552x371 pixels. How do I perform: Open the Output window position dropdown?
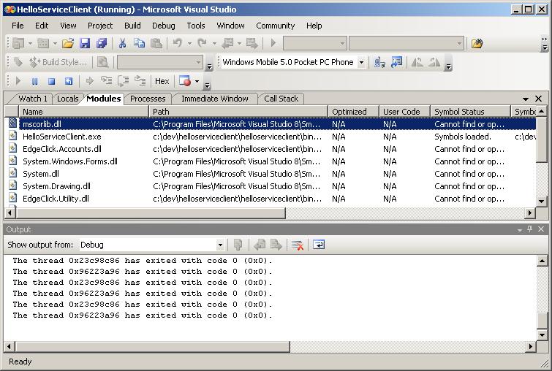(520, 229)
